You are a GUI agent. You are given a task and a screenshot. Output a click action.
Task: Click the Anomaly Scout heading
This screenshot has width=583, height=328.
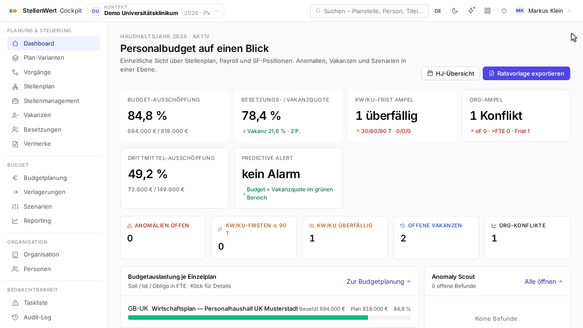453,277
